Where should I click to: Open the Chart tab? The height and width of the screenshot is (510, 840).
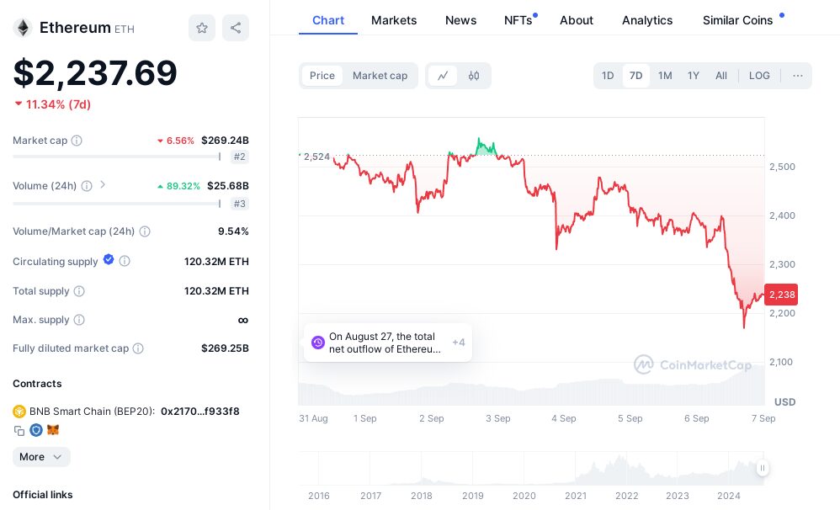click(x=328, y=20)
